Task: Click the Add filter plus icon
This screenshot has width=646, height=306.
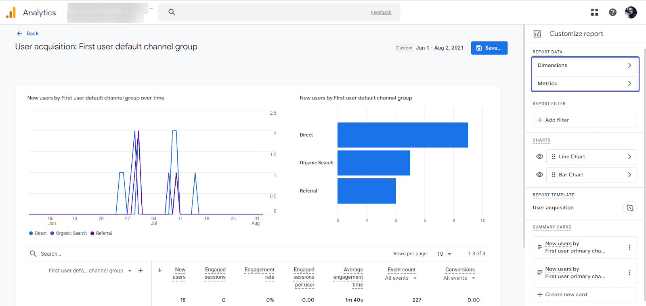Action: pos(540,120)
